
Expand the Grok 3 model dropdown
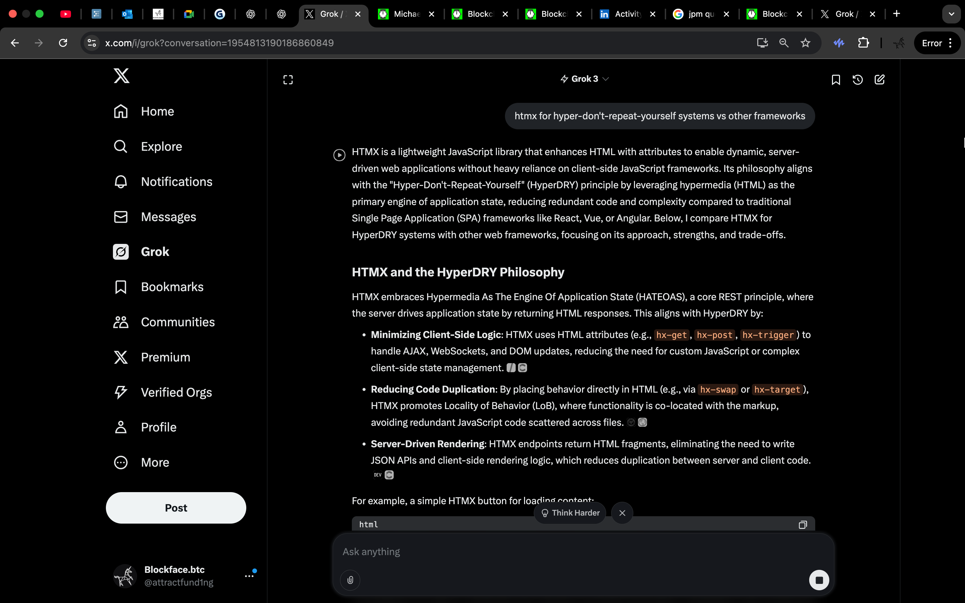click(x=585, y=79)
